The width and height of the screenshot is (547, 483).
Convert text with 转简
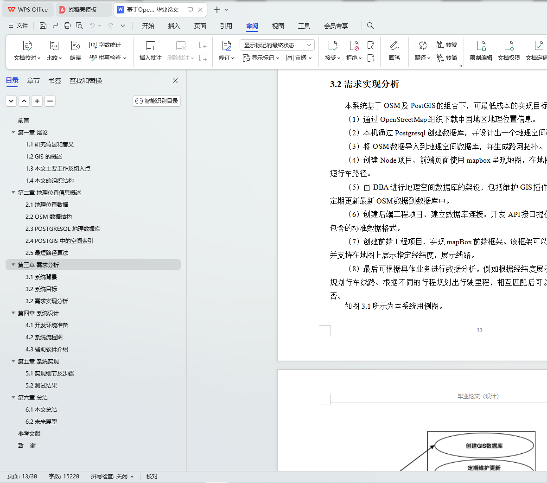[446, 57]
